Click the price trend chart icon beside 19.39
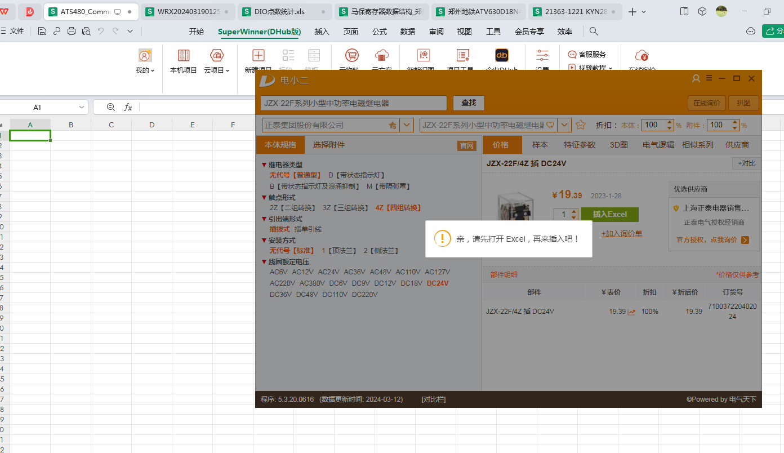Viewport: 784px width, 453px height. click(631, 312)
